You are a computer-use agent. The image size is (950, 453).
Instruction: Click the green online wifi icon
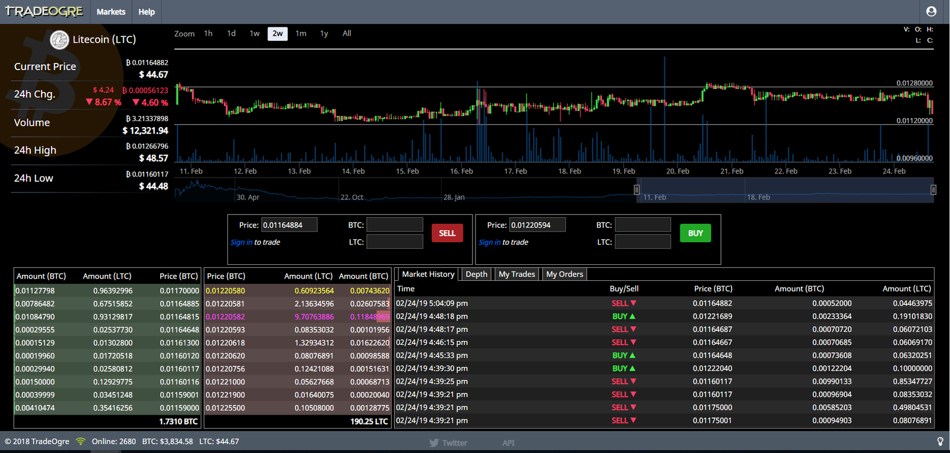(81, 441)
